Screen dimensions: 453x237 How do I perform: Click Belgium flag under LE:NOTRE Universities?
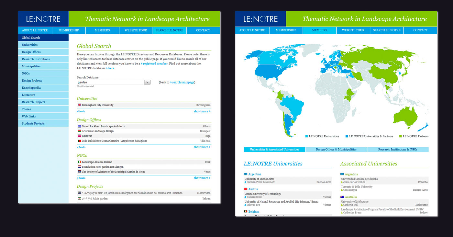tap(246, 211)
